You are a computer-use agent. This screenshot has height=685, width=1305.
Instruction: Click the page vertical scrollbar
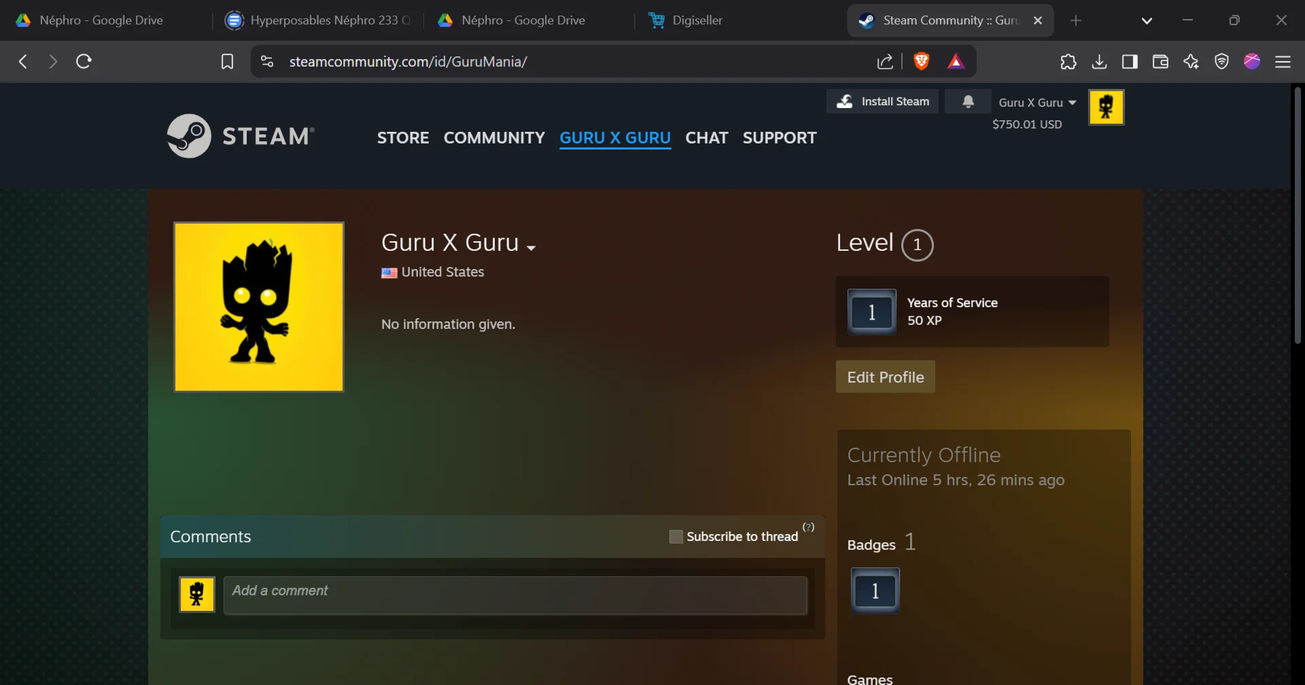click(1297, 215)
